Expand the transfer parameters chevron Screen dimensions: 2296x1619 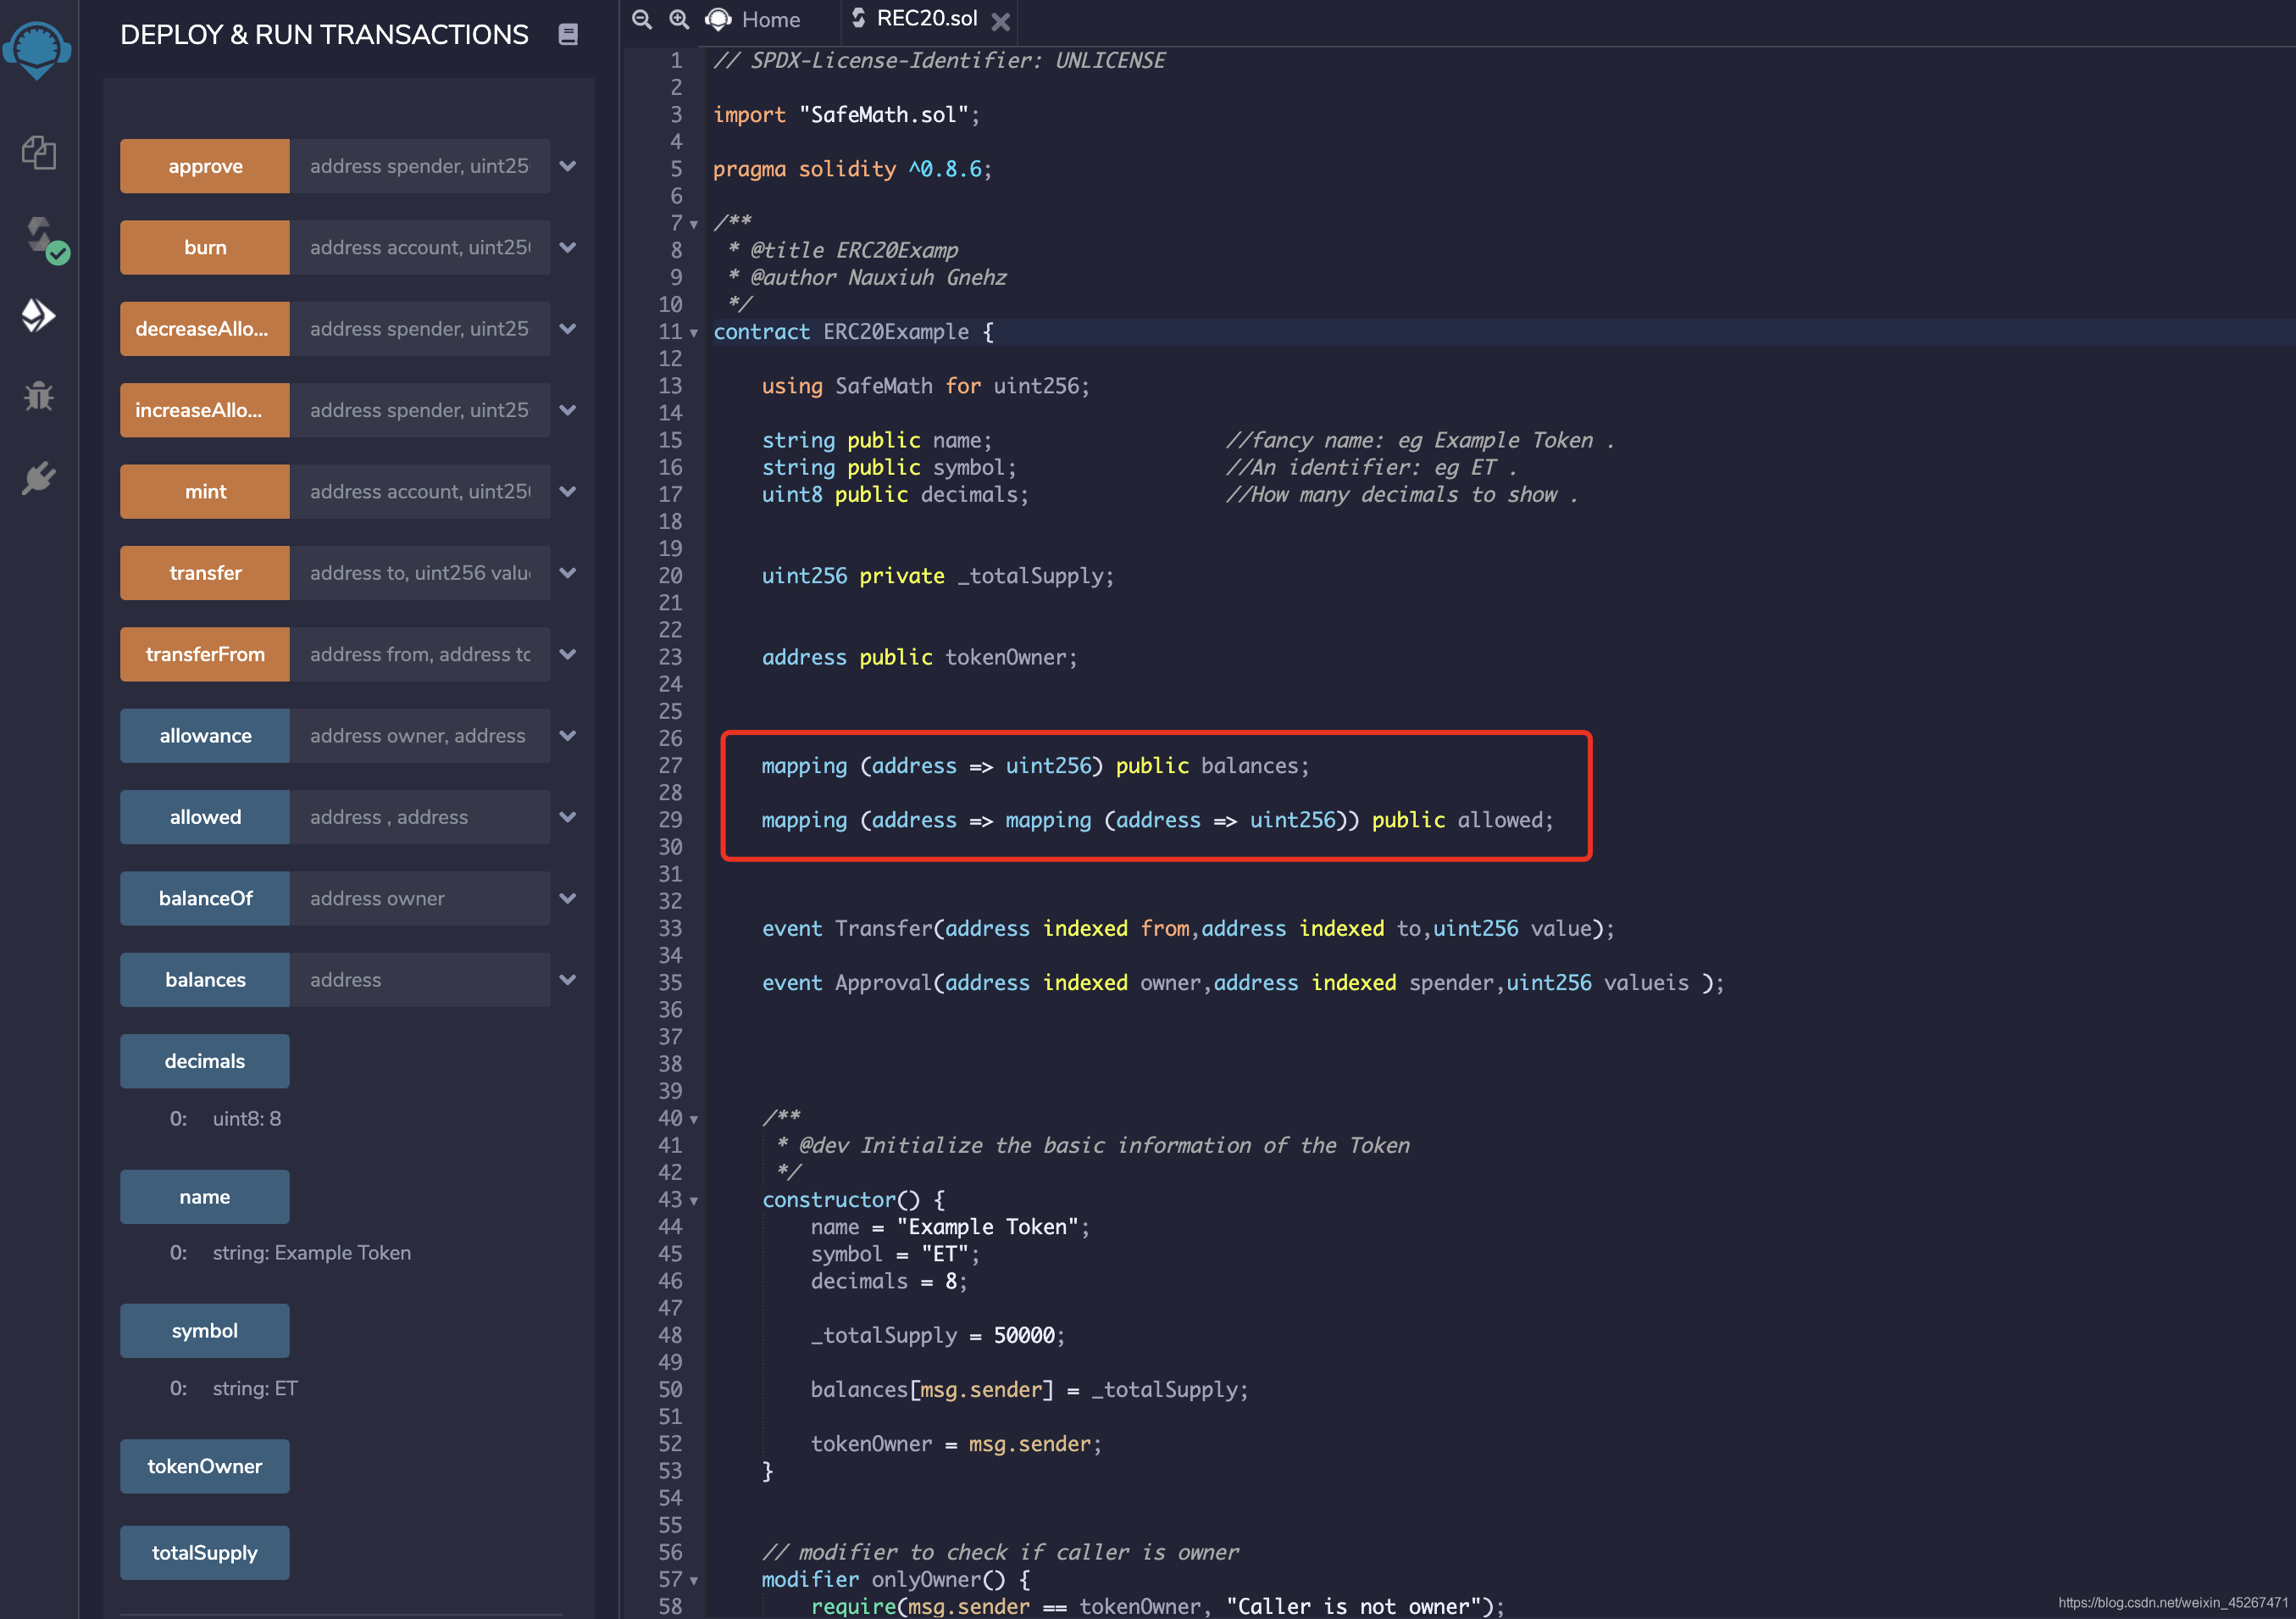click(x=568, y=572)
